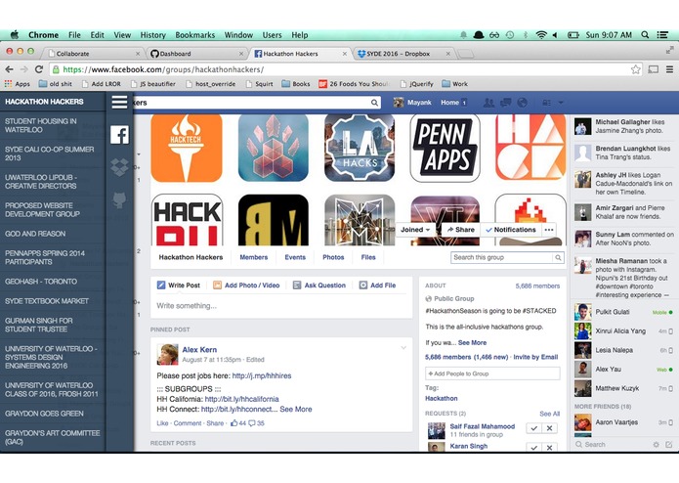Switch to the Collaborate tab

pyautogui.click(x=93, y=54)
